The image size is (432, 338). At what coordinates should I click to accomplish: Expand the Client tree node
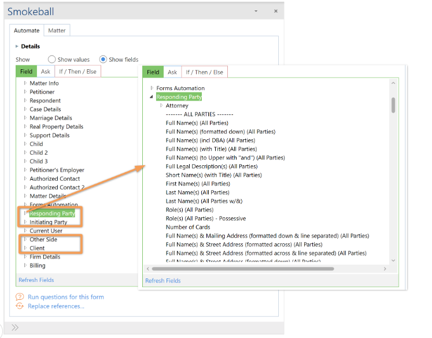(x=25, y=248)
